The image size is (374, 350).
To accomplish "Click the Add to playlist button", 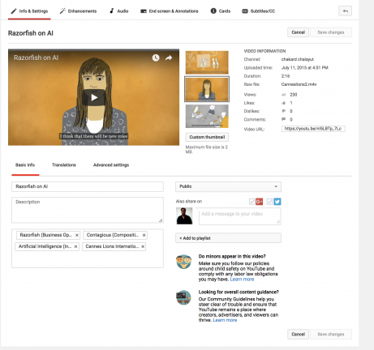I will click(x=228, y=238).
